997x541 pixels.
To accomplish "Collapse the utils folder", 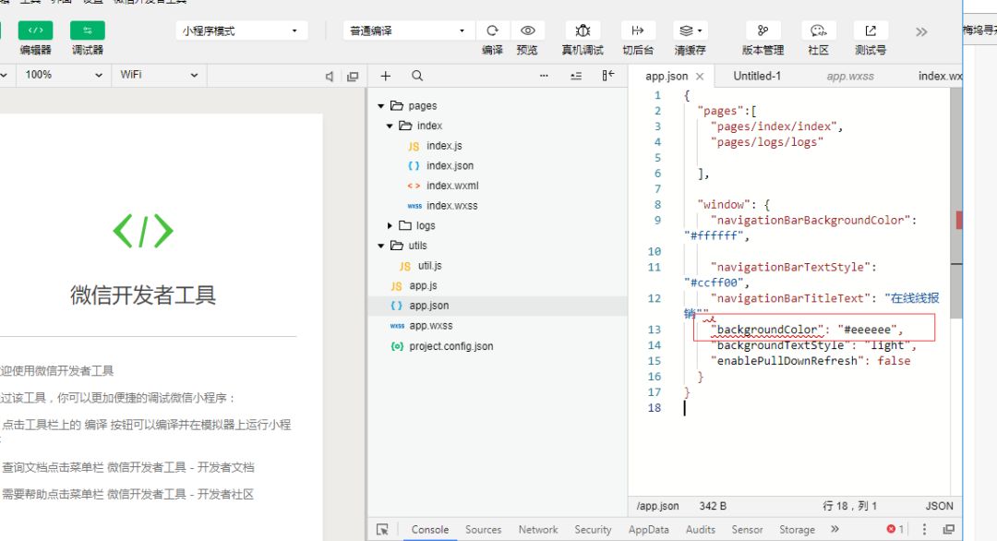I will (x=381, y=246).
